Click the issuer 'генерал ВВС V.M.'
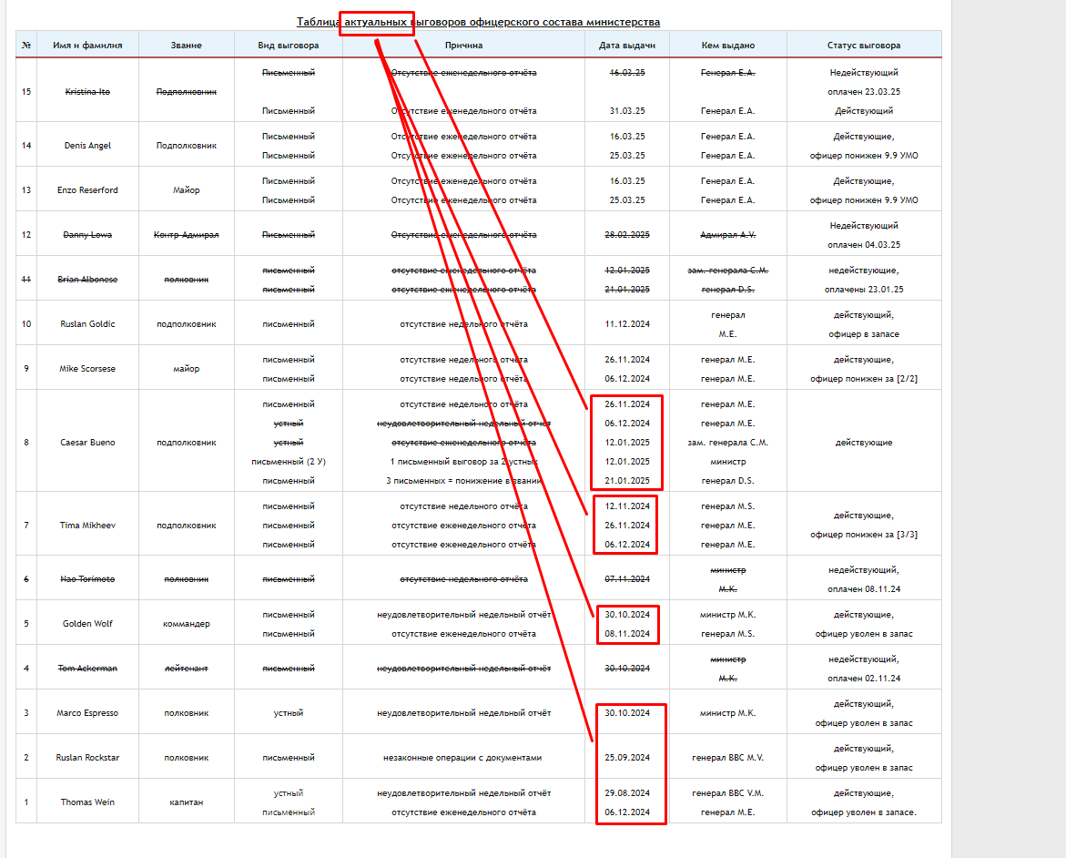Screen dimensions: 1066x858 tap(728, 793)
